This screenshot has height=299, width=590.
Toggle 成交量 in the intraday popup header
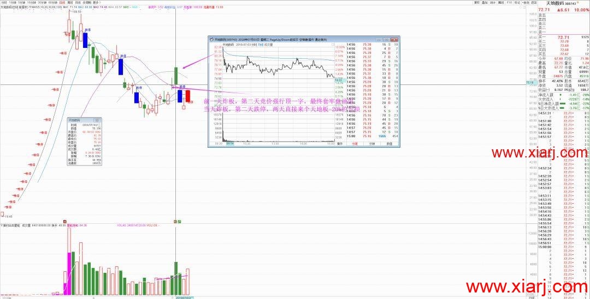268,44
